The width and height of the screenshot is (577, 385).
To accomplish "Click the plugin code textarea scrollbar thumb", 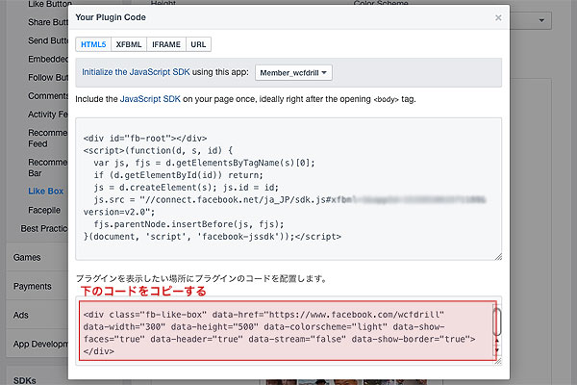I will 497,322.
